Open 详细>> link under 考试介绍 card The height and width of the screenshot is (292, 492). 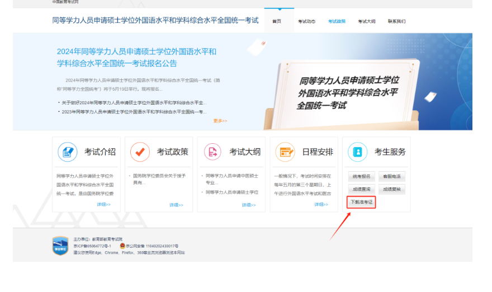[103, 205]
